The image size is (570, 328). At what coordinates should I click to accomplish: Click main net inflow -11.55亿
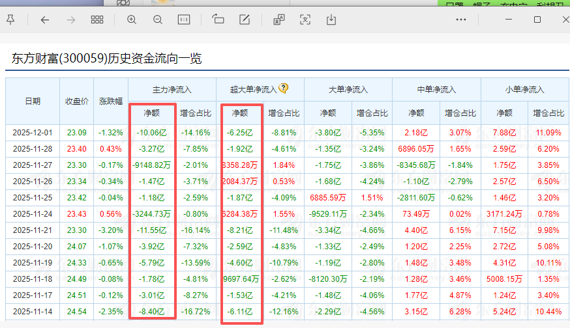[151, 230]
